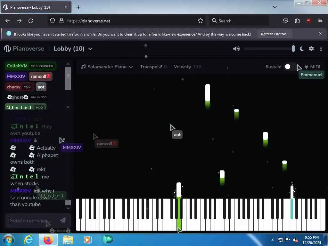Play the teal highlighted piano key
328x246 pixels.
point(292,209)
